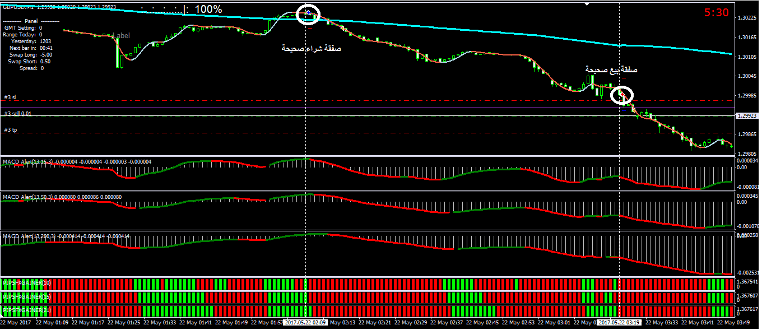Click the red 5:30 countdown timer
This screenshot has width=762, height=330.
tap(716, 13)
